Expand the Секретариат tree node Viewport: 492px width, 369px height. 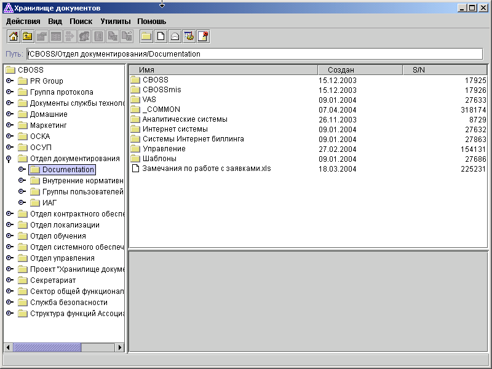(10, 280)
